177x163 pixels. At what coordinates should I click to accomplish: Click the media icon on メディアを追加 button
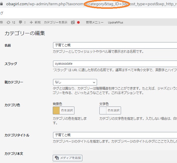point(57,158)
